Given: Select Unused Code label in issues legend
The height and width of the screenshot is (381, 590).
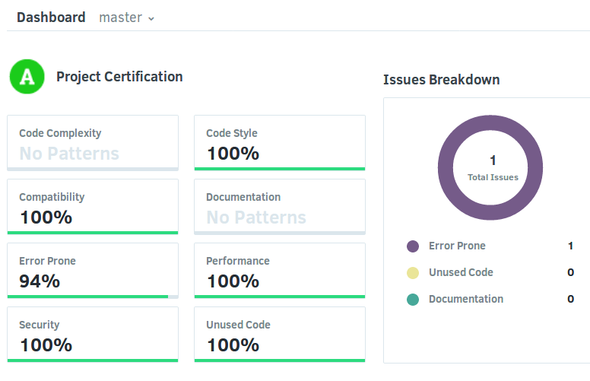Looking at the screenshot, I should 461,272.
